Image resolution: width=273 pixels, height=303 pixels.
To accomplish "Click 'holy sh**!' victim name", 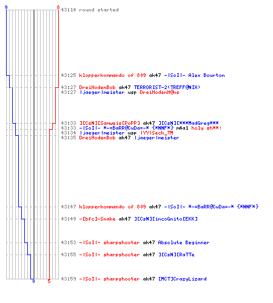I will click(206, 128).
